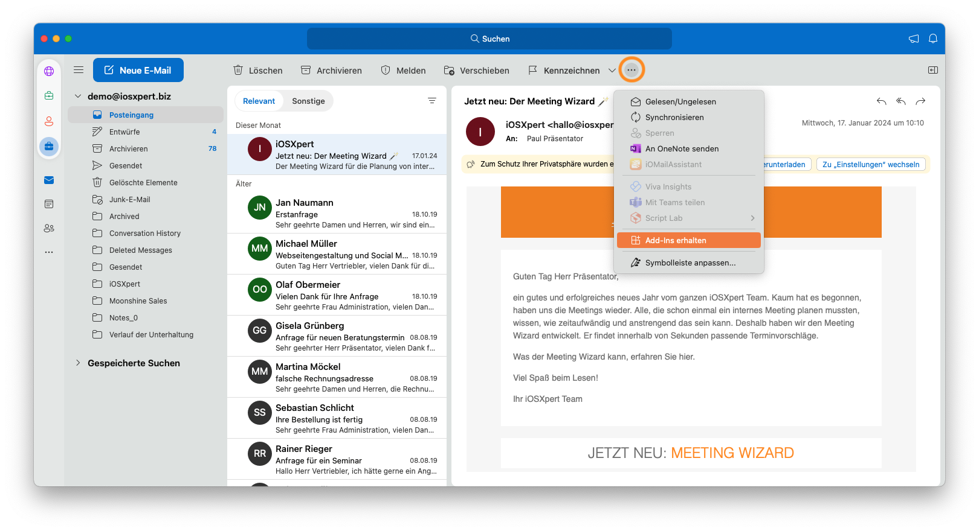Viewport: 979px width, 531px height.
Task: Click the iOSXpert sender avatar in reading pane
Action: (x=480, y=132)
